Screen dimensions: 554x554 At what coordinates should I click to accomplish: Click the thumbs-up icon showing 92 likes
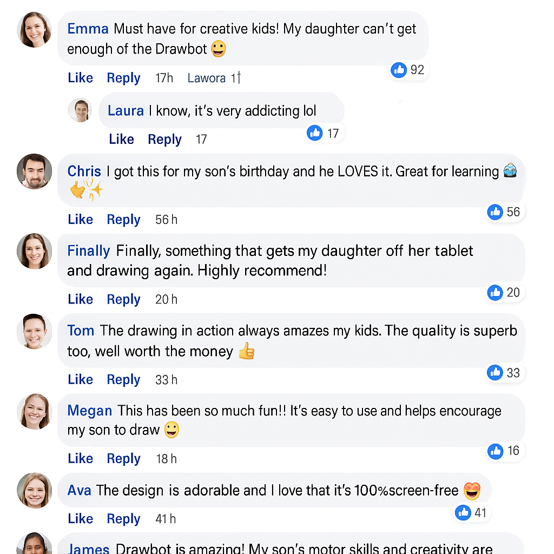point(399,70)
